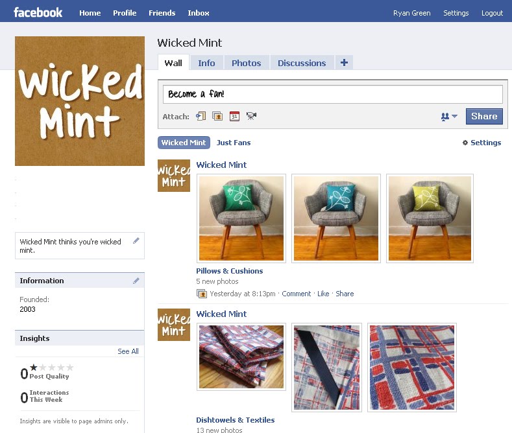Image resolution: width=512 pixels, height=433 pixels.
Task: Click the attach link icon
Action: click(201, 116)
